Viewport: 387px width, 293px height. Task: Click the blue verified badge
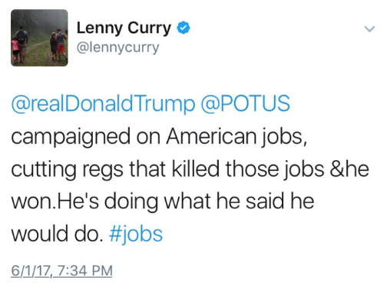point(184,28)
